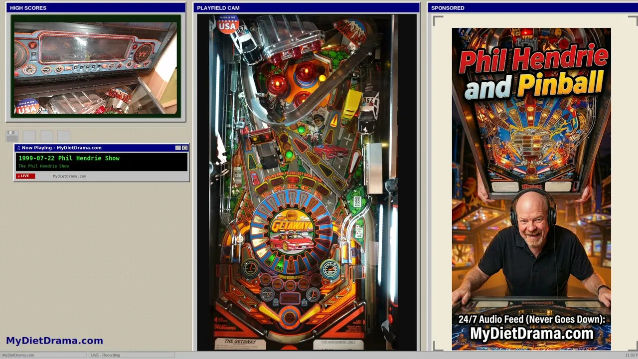
Task: Click the floppy disk save icon
Action: [12, 136]
